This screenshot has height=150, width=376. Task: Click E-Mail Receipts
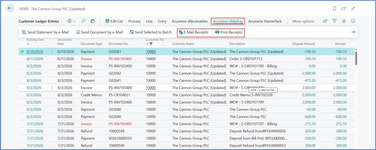click(x=193, y=32)
